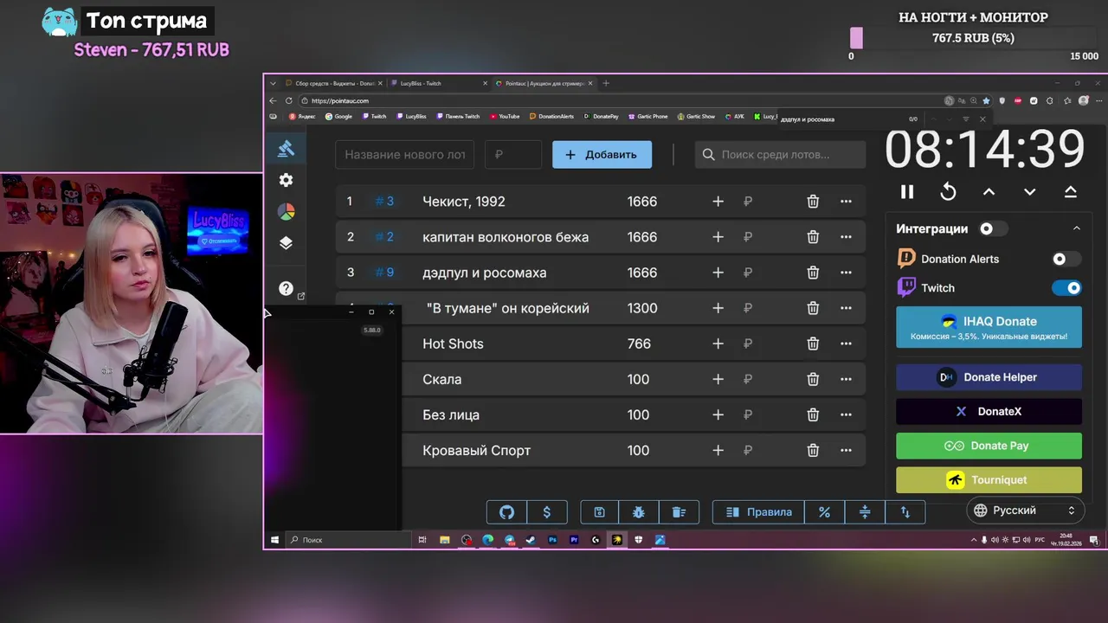Click the double-up chevron timer button
The height and width of the screenshot is (623, 1108).
[1071, 192]
